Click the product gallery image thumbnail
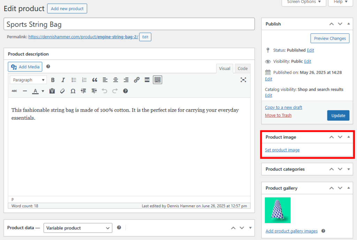Image resolution: width=357 pixels, height=240 pixels. point(278,210)
